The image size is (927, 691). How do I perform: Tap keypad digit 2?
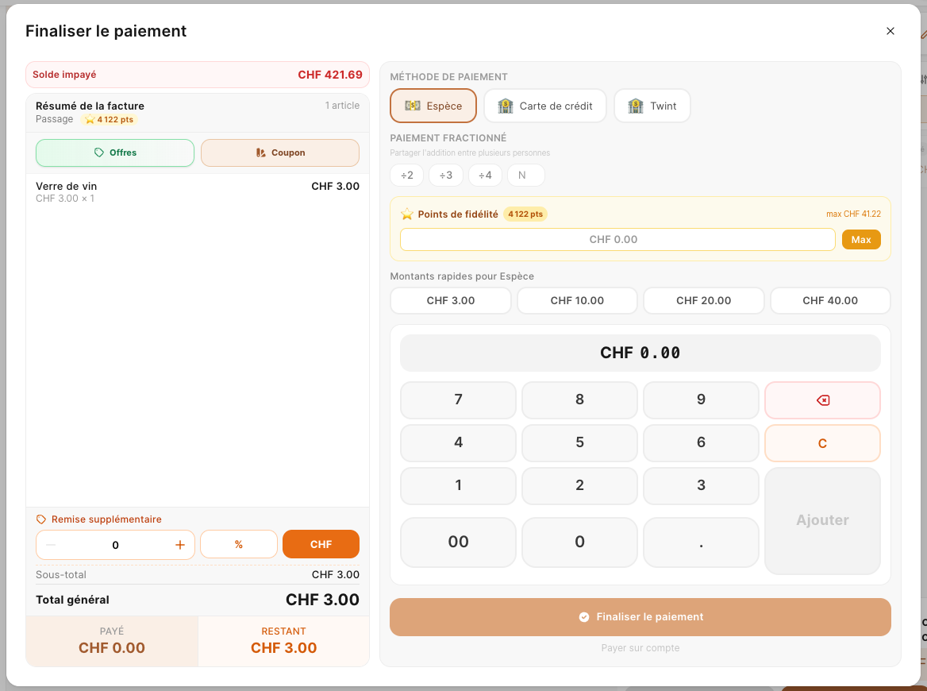click(x=579, y=486)
